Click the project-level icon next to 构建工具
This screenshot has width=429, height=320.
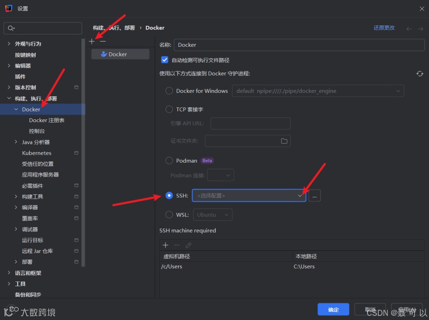76,196
